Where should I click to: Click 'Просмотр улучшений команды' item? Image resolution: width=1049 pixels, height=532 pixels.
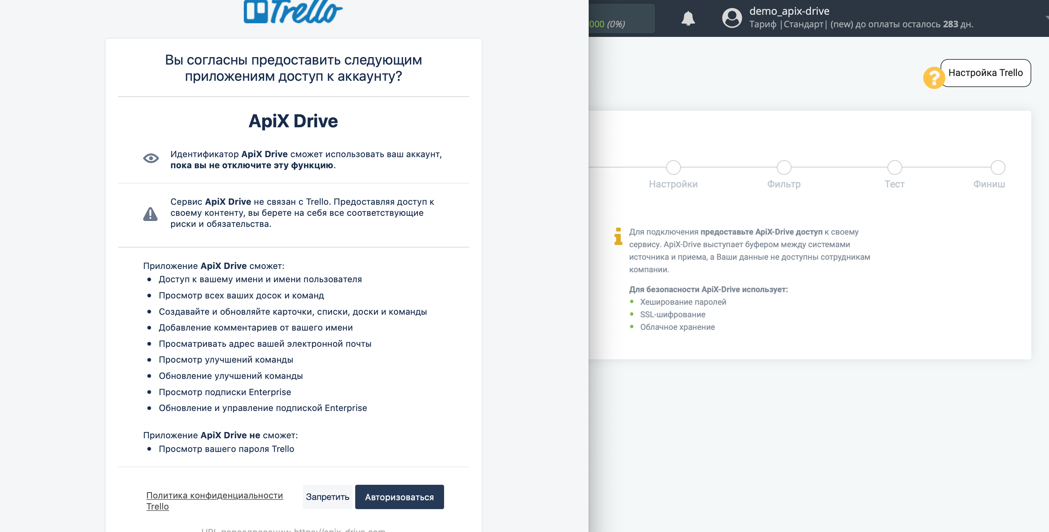point(226,360)
